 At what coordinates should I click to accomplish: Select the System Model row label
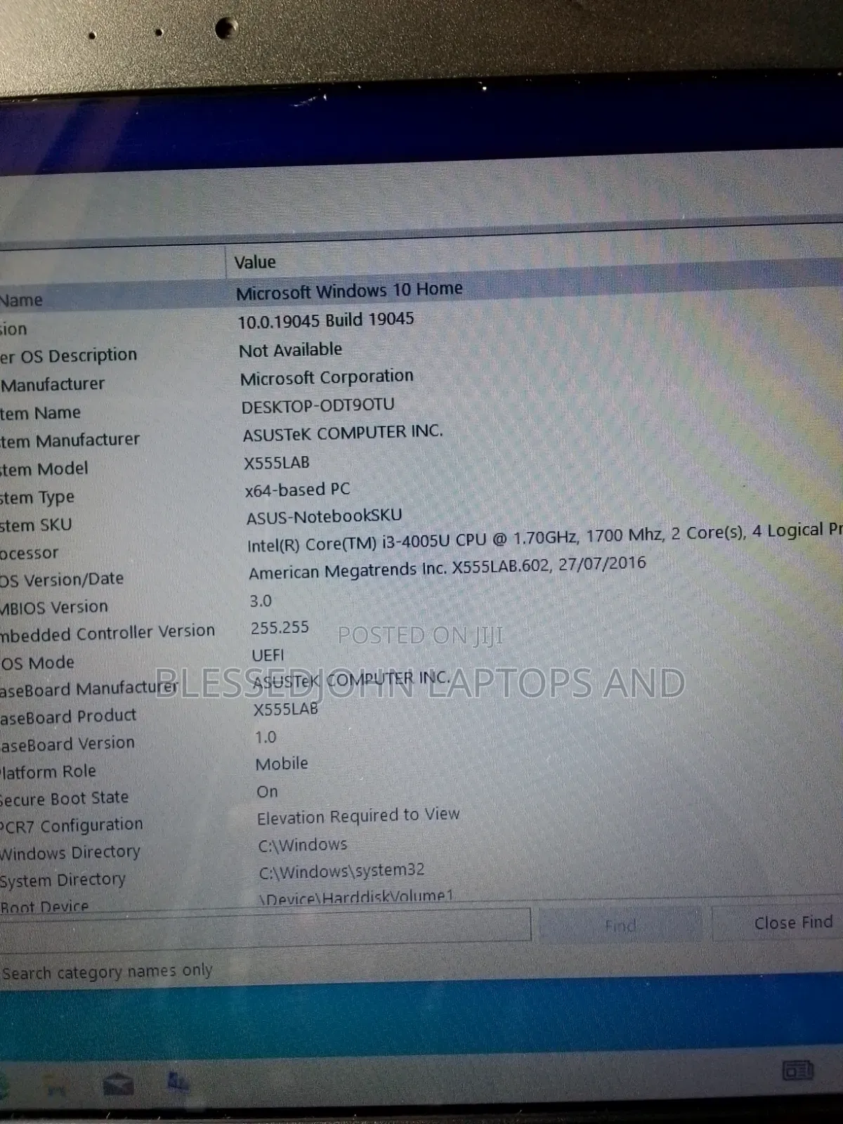tap(44, 469)
